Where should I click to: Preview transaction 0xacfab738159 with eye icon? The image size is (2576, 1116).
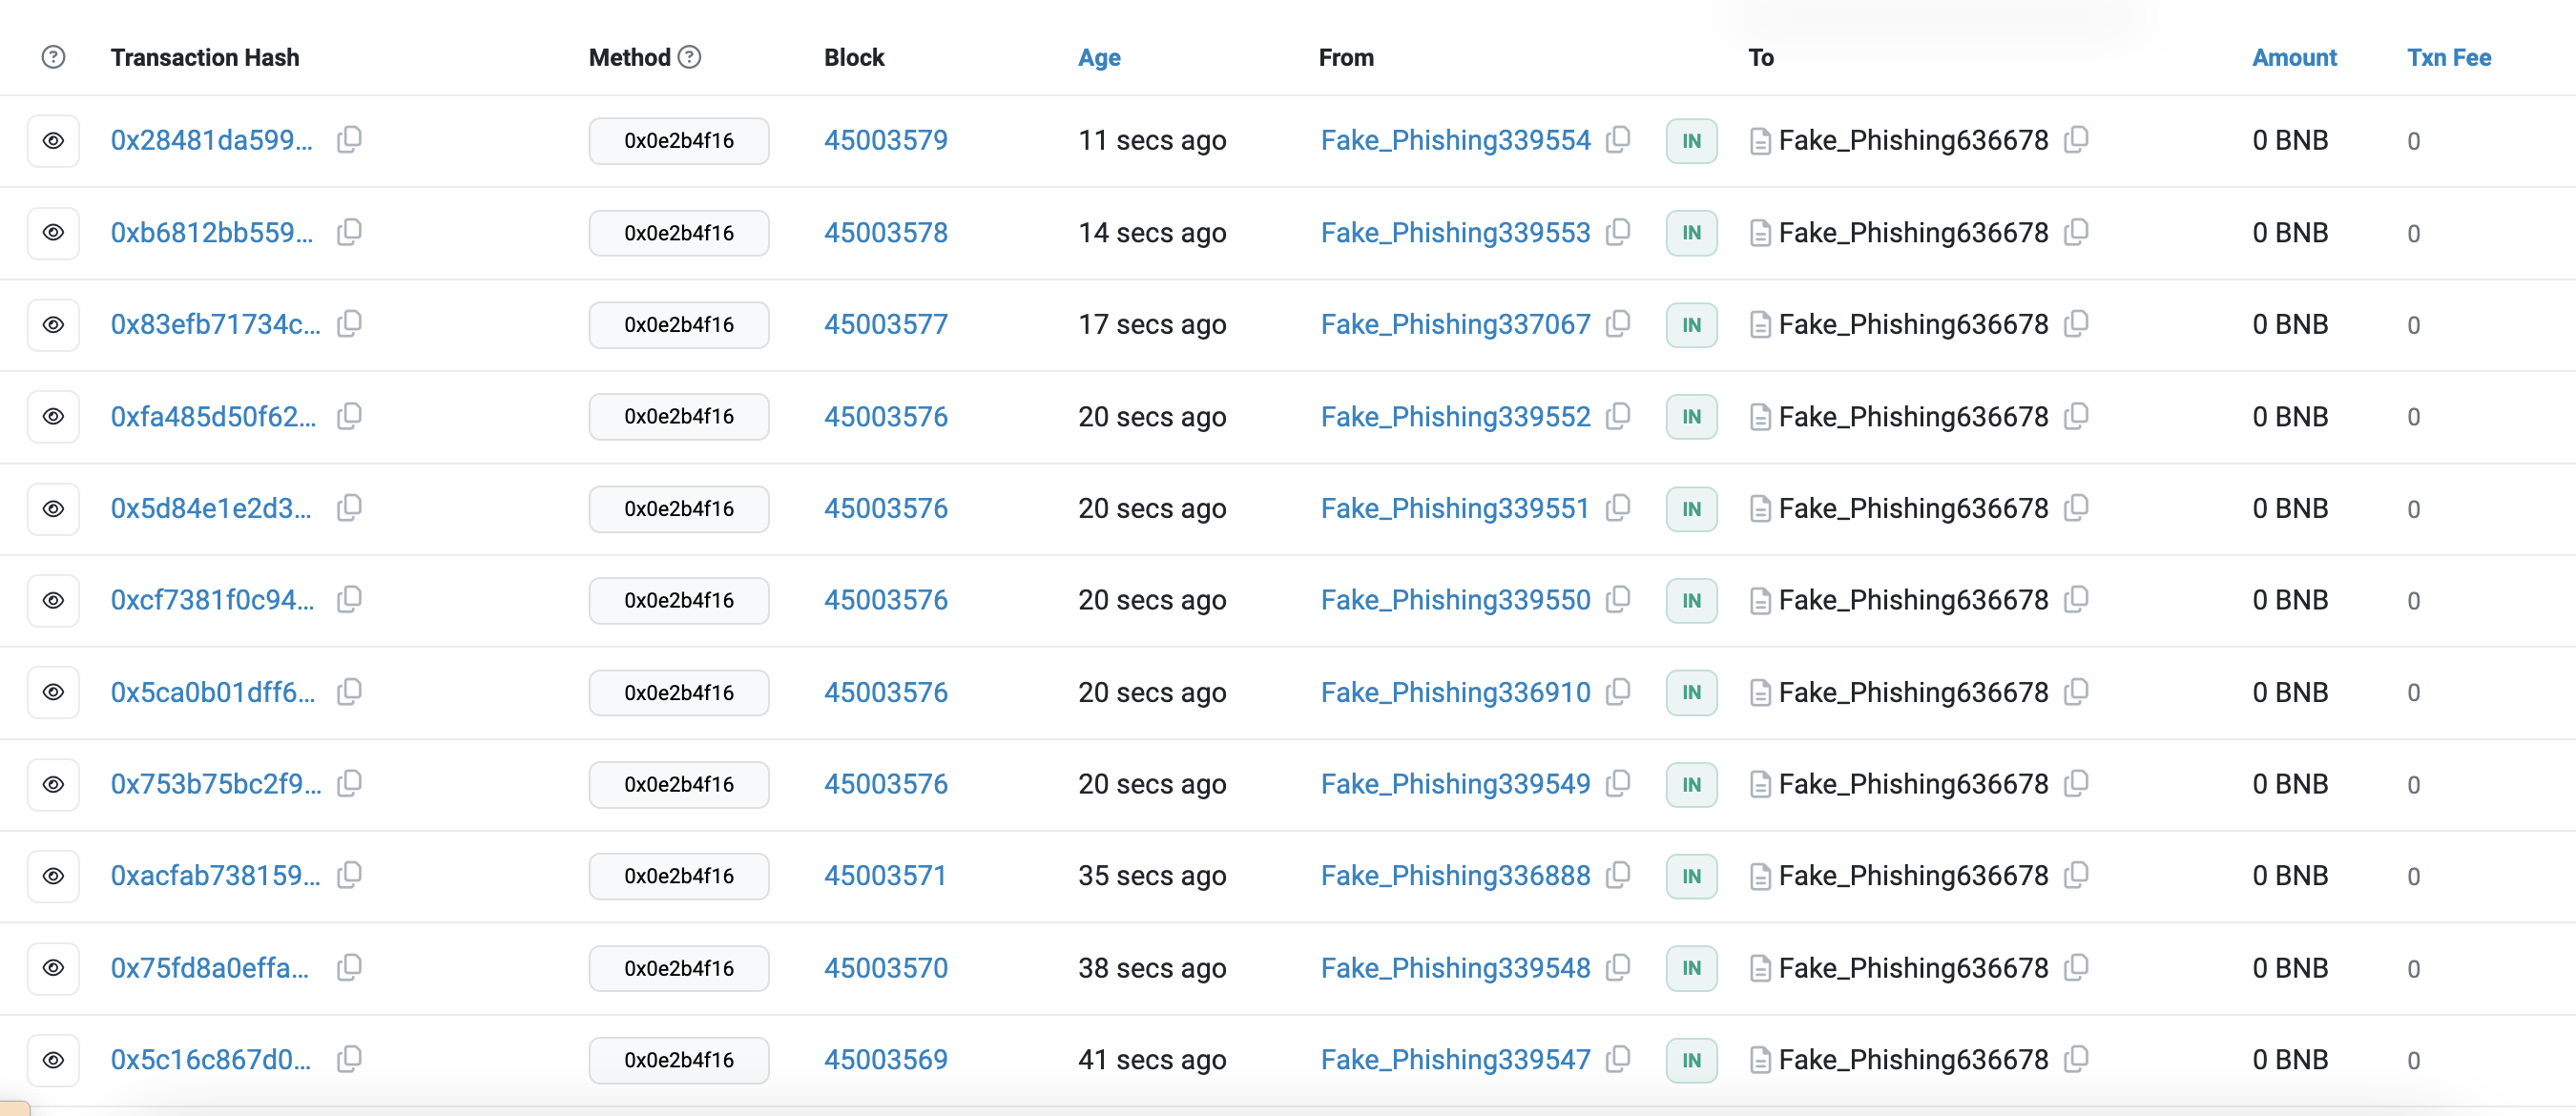point(53,876)
